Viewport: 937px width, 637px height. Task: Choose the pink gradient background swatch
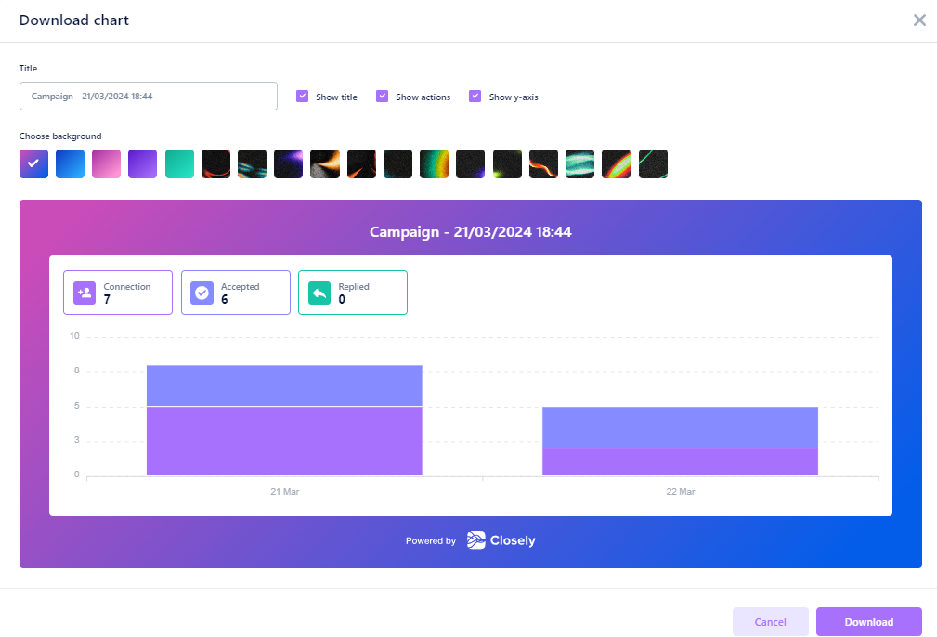(107, 163)
